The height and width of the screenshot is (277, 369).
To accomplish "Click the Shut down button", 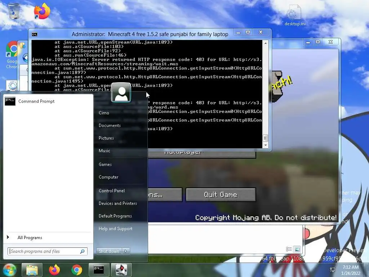I will (x=109, y=251).
